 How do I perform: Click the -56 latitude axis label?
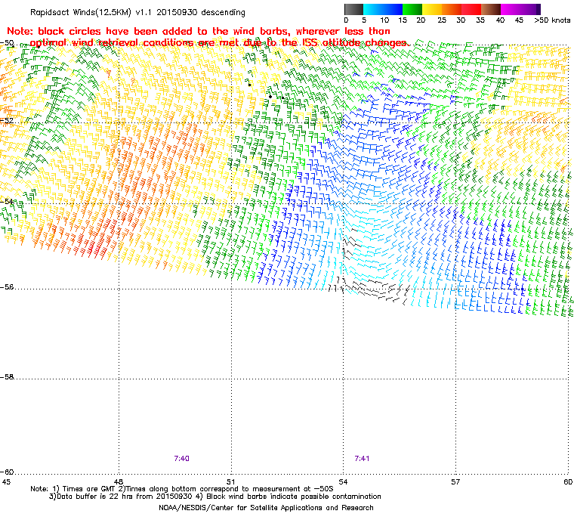[x=7, y=287]
